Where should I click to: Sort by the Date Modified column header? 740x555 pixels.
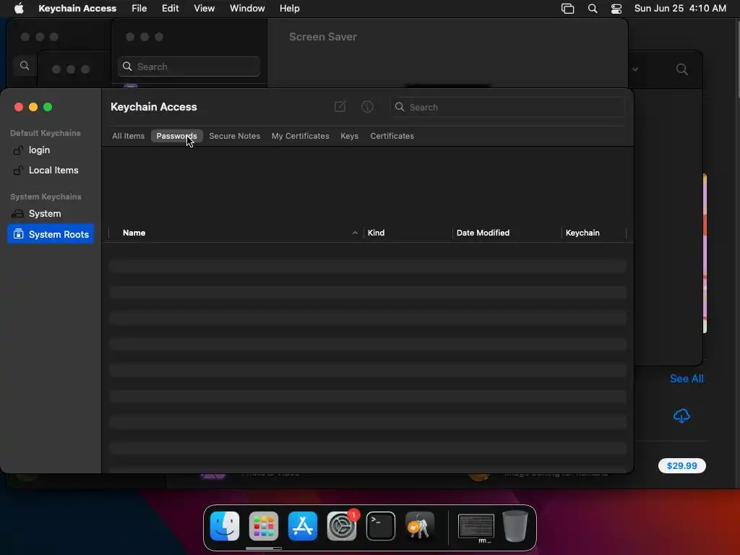coord(483,233)
